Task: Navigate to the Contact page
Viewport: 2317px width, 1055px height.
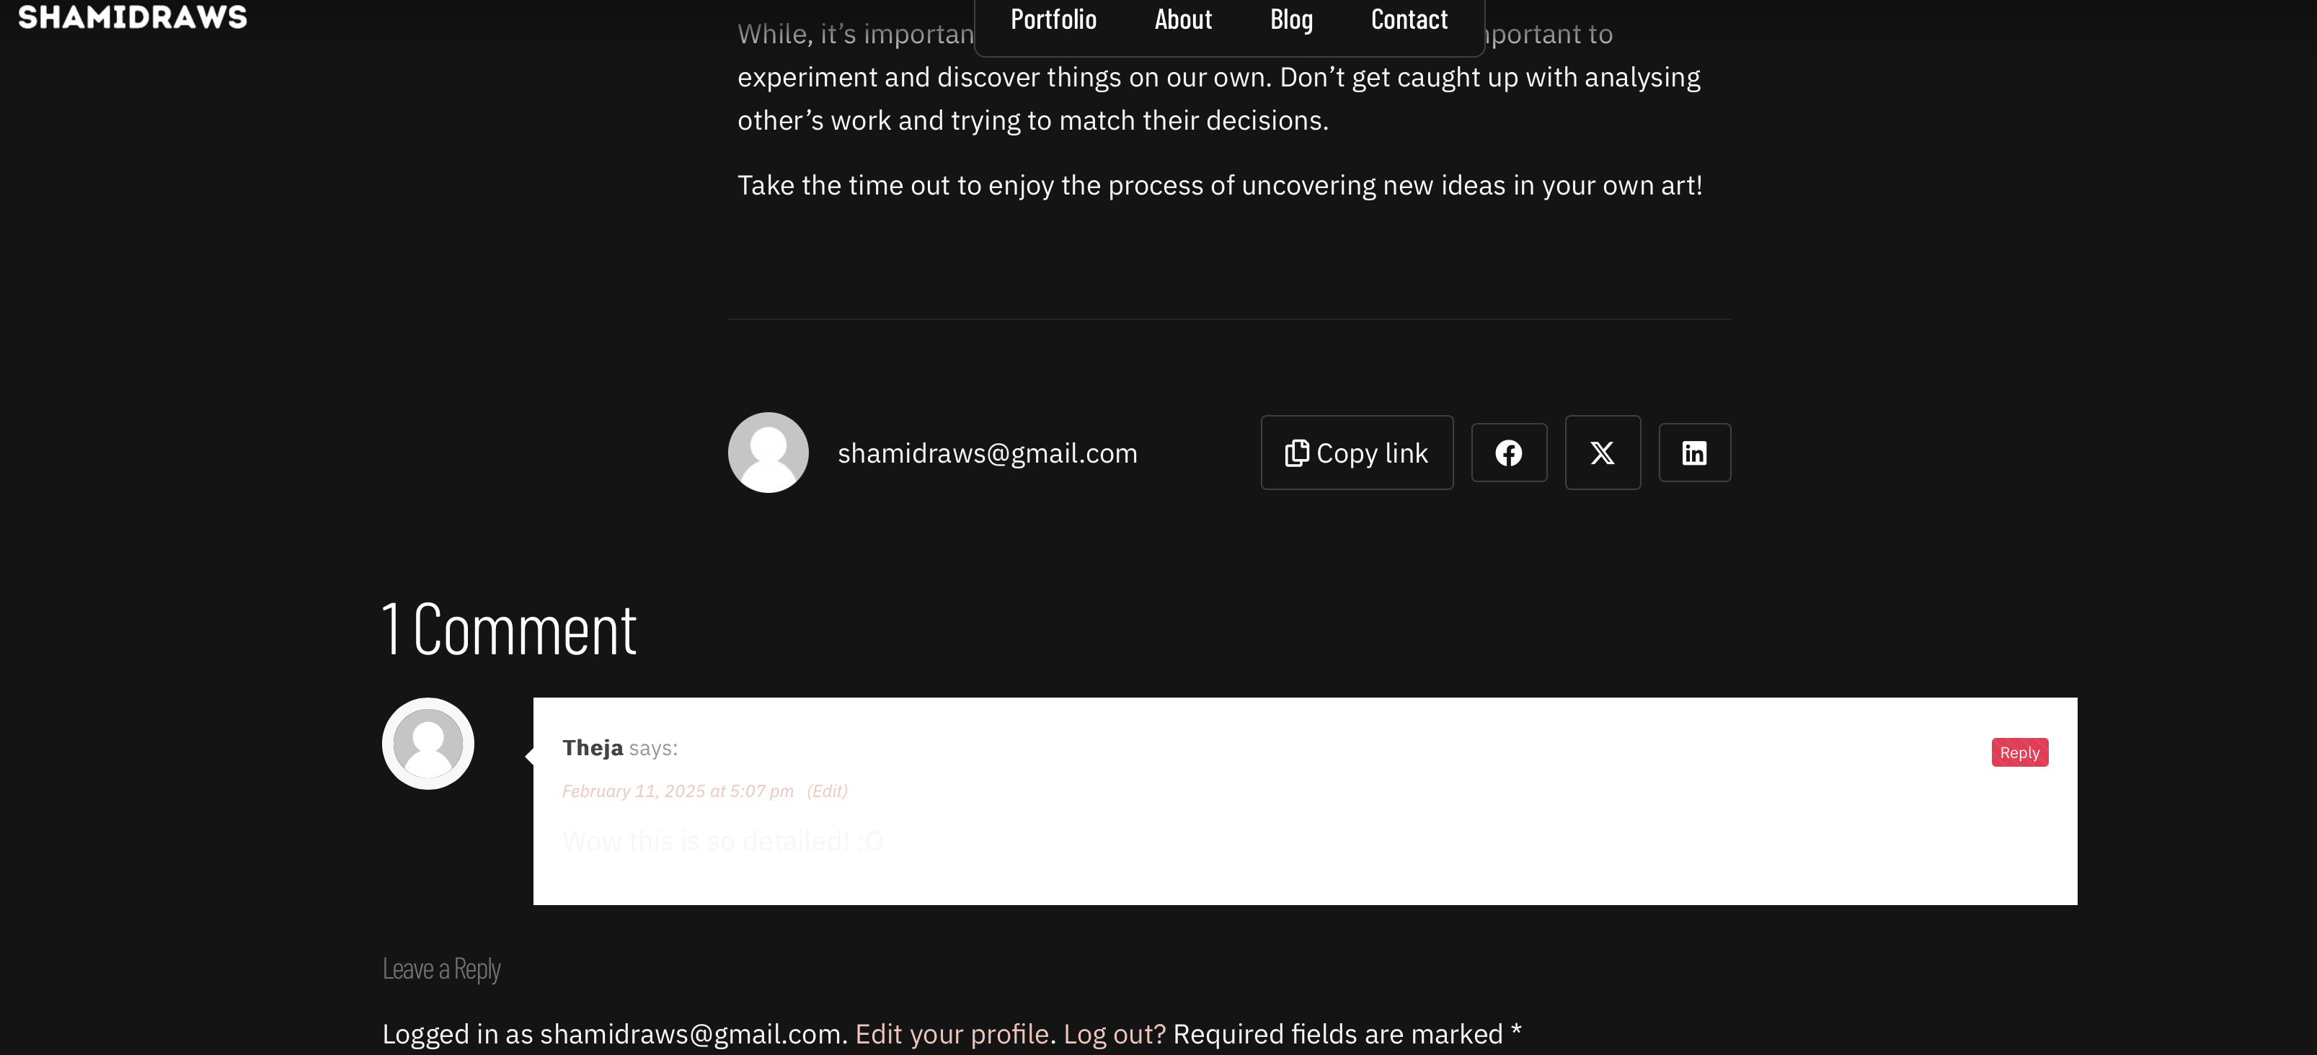Action: point(1409,19)
